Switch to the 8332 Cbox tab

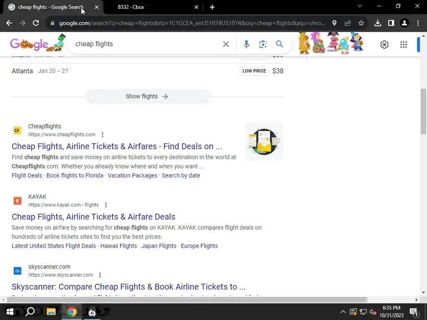click(153, 7)
